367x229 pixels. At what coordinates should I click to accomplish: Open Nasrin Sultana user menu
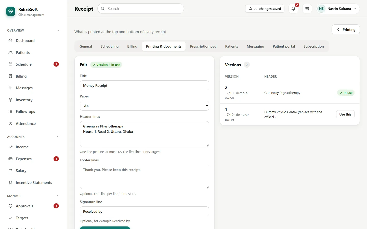338,9
